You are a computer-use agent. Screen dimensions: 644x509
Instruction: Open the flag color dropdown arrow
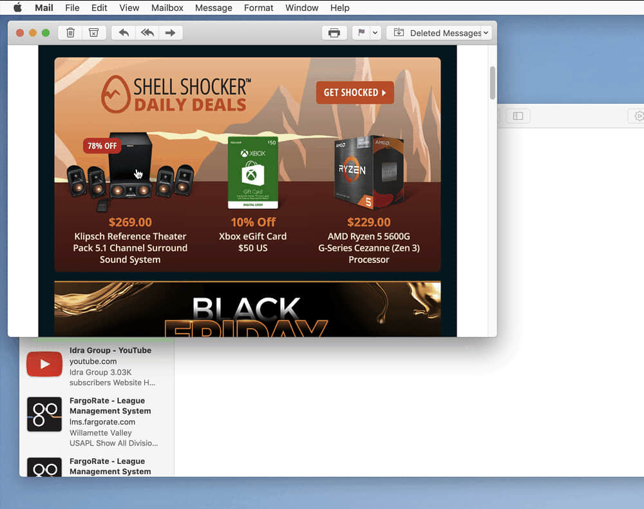click(x=375, y=33)
